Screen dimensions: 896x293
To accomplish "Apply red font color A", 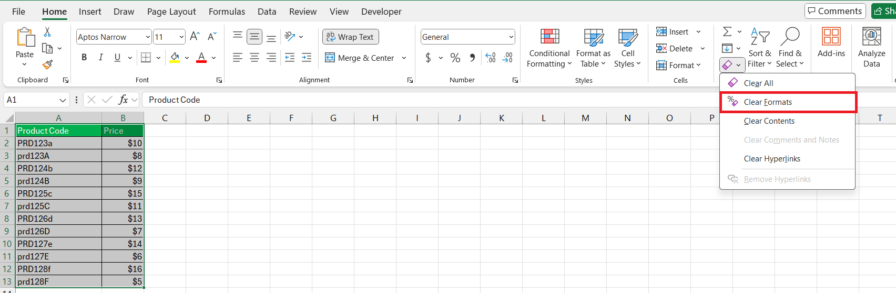I will coord(201,57).
